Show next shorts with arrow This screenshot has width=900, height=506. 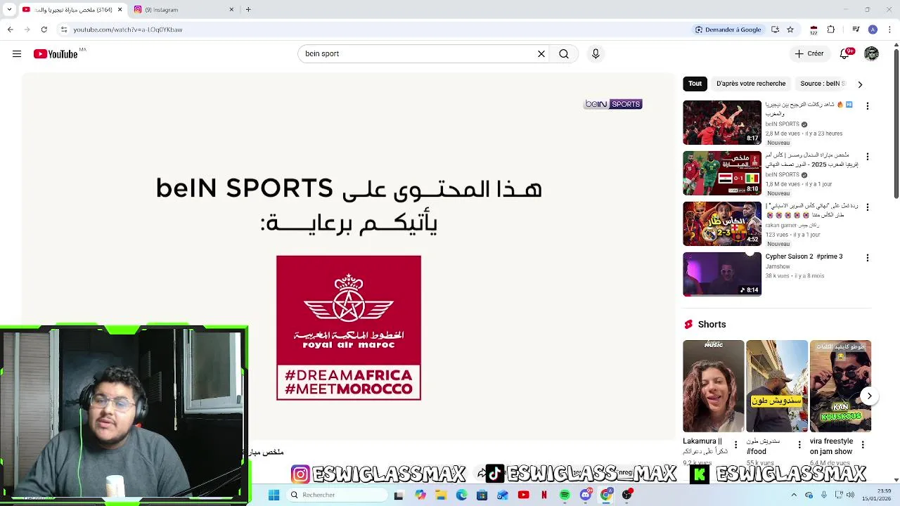(x=869, y=396)
